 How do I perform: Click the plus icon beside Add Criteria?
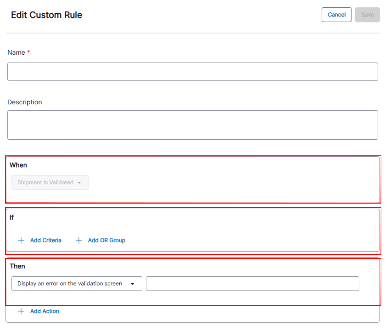pyautogui.click(x=21, y=240)
